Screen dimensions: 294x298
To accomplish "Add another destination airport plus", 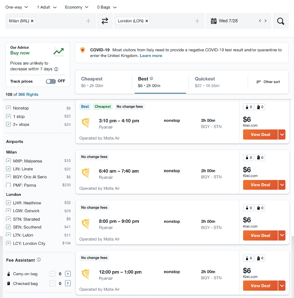I will click(197, 21).
